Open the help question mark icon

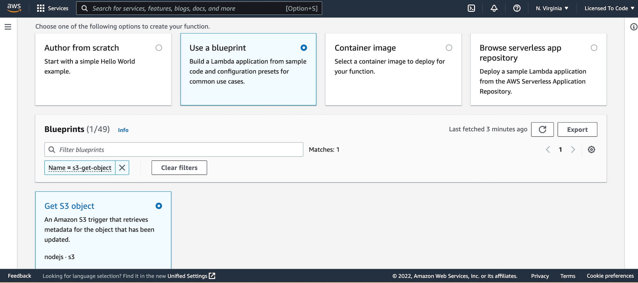517,8
